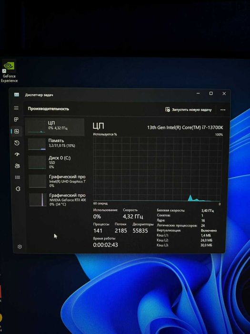Open GeForce Experience desktop shortcut

(9, 72)
